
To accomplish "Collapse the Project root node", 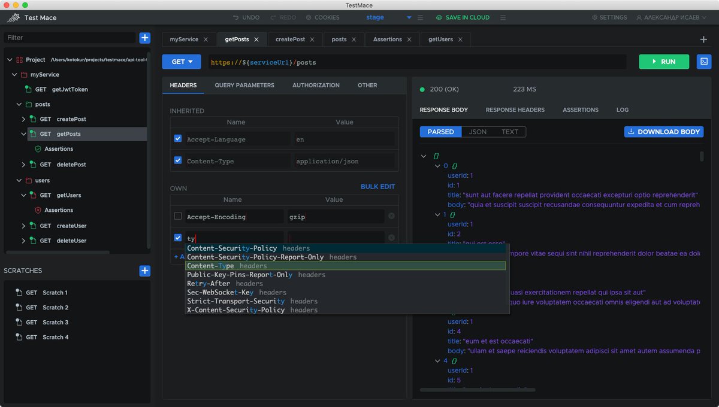I will coord(10,60).
